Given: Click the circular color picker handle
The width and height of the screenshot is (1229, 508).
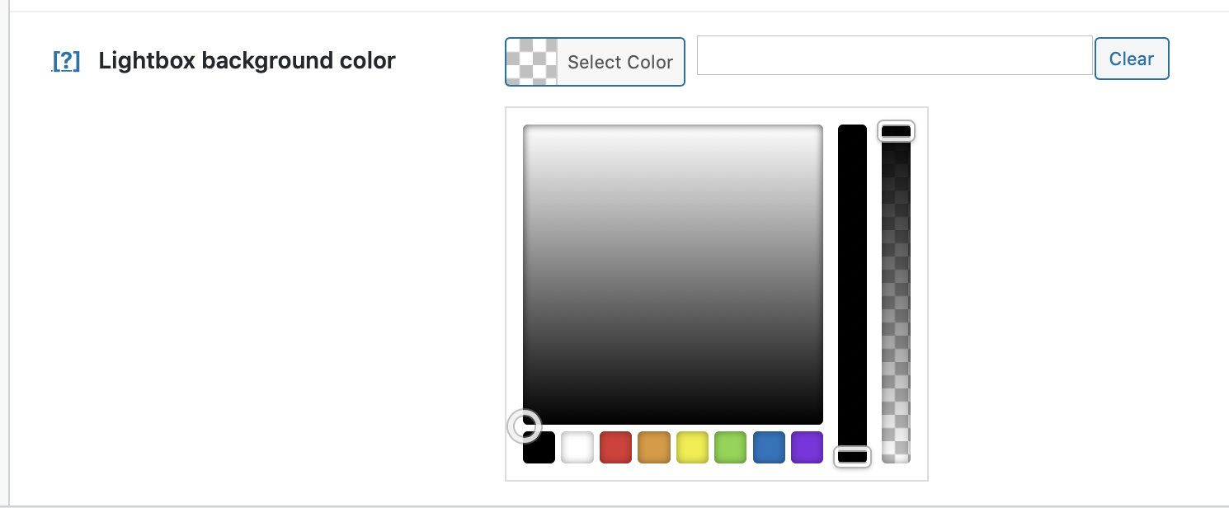Looking at the screenshot, I should pos(525,426).
